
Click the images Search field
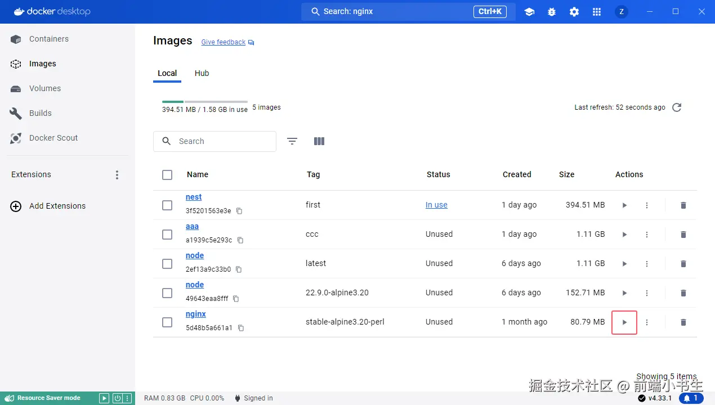tap(214, 141)
